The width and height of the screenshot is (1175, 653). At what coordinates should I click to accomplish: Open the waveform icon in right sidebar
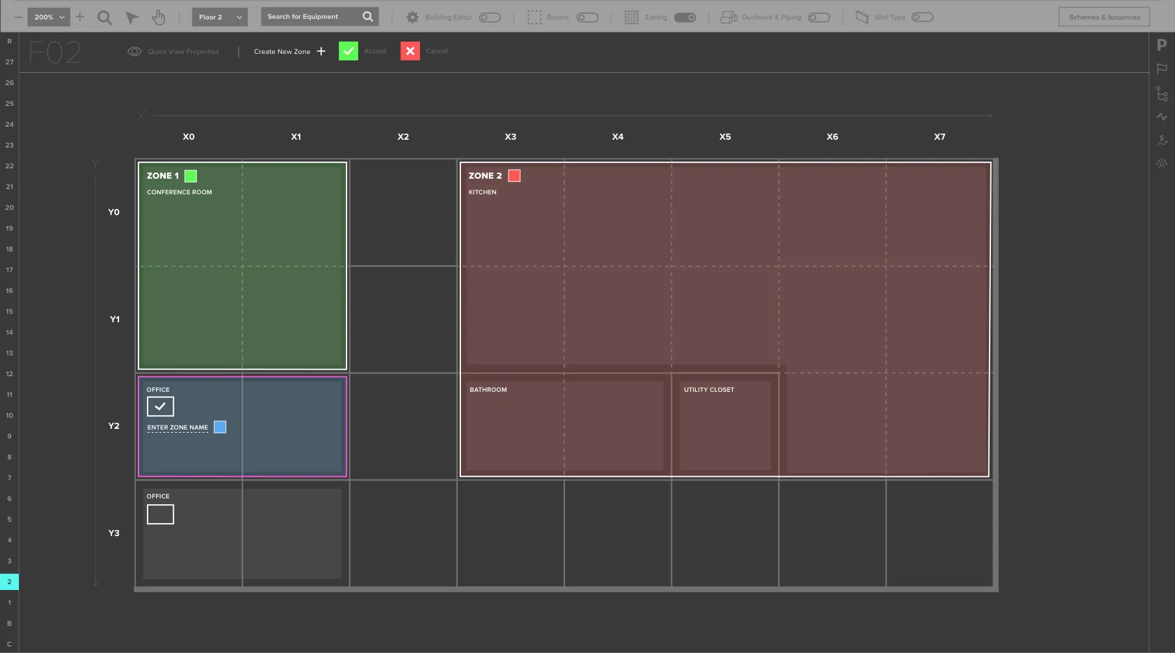point(1162,117)
